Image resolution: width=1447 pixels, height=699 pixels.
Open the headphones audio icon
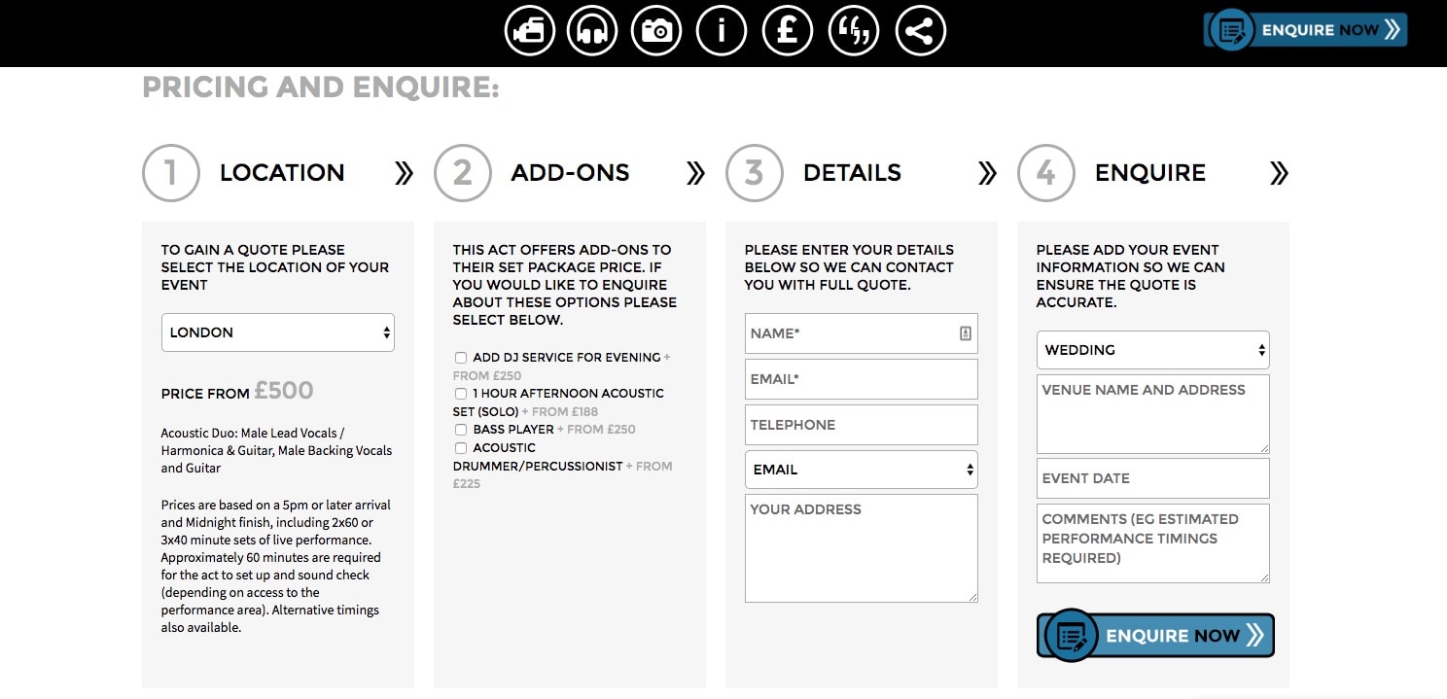pos(592,31)
